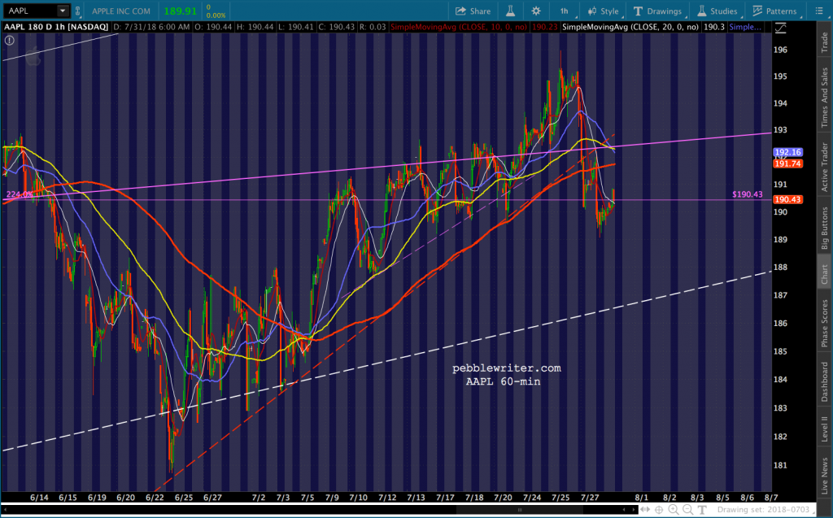Open the Drawings menu
The image size is (833, 518).
coord(657,11)
